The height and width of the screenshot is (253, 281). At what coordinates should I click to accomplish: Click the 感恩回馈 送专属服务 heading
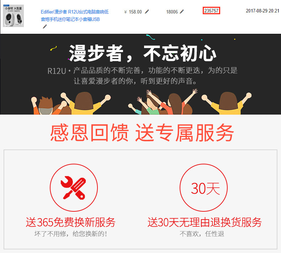point(142,132)
